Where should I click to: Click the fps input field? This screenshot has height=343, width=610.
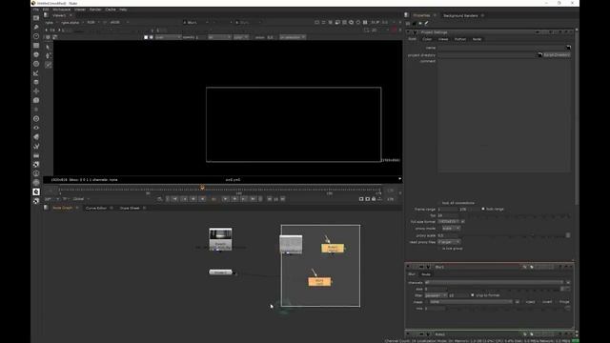point(447,215)
